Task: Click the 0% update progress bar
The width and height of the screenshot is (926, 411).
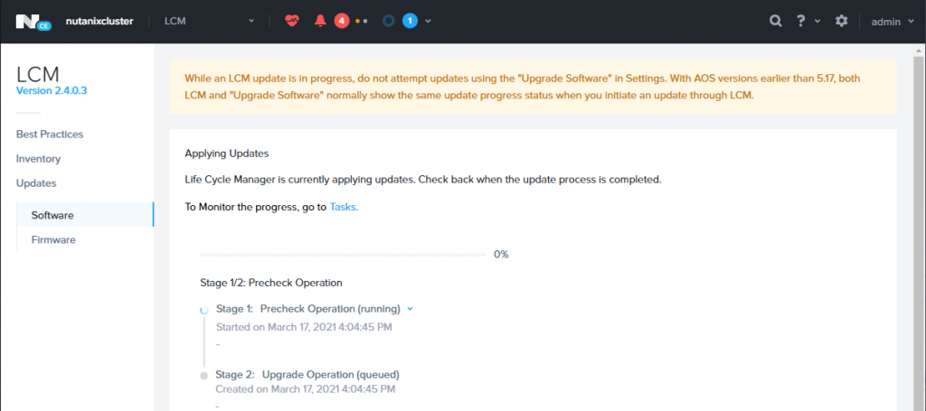Action: pos(343,255)
